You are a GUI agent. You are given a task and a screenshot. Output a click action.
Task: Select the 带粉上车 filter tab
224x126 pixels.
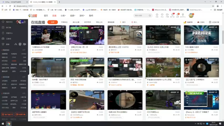tap(99, 22)
